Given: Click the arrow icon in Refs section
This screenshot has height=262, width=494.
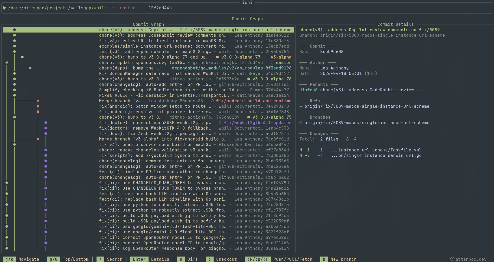Looking at the screenshot, I should pyautogui.click(x=301, y=106).
